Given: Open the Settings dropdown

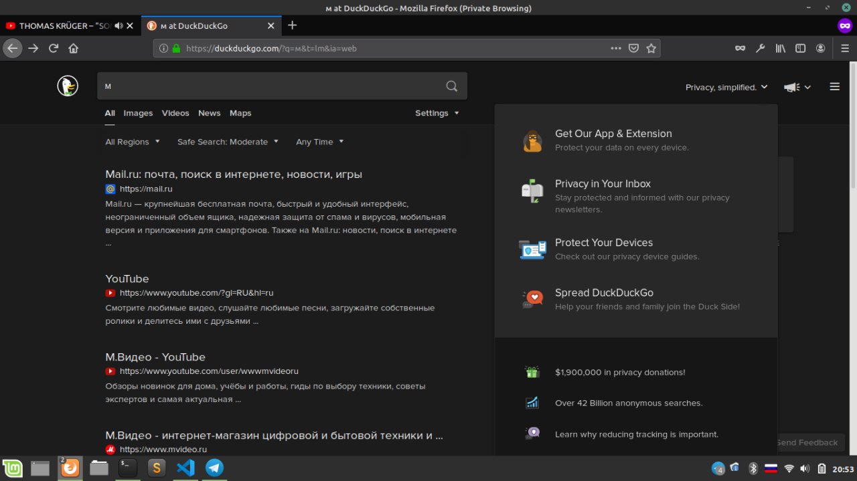Looking at the screenshot, I should pyautogui.click(x=437, y=113).
